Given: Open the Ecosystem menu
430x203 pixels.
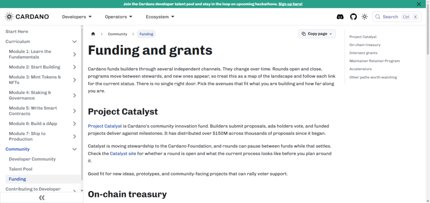Looking at the screenshot, I should point(160,17).
